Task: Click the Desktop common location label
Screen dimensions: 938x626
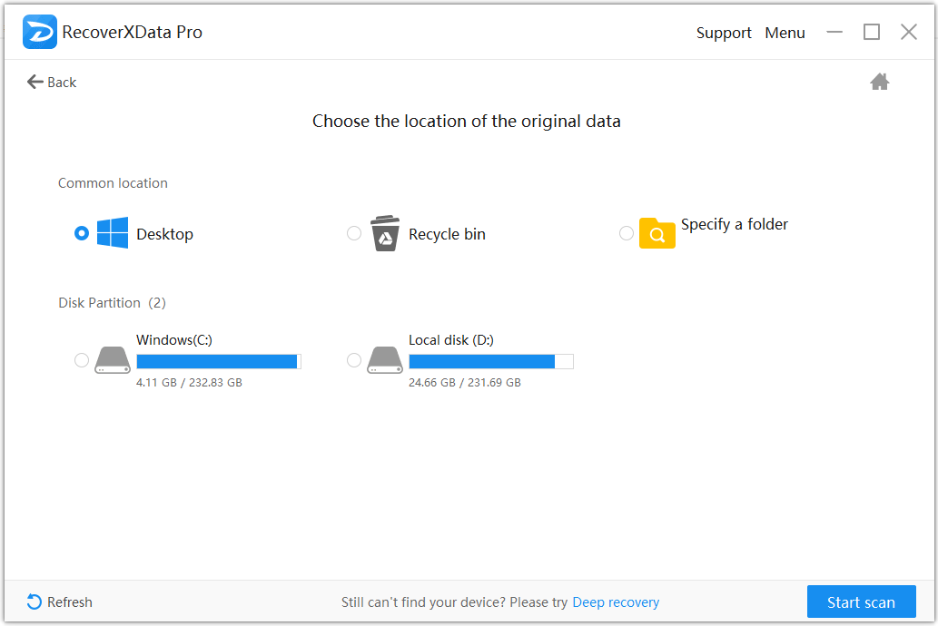Action: 164,233
